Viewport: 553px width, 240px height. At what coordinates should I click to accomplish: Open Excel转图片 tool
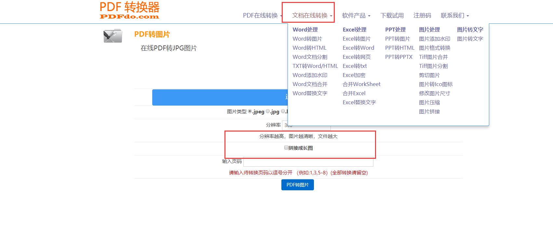click(x=357, y=39)
